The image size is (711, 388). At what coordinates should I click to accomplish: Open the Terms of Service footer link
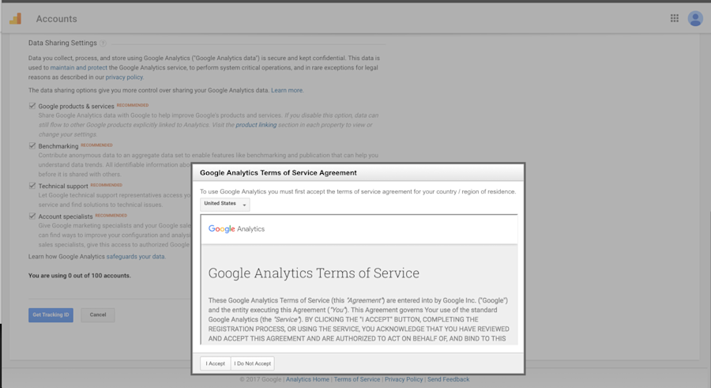[357, 379]
